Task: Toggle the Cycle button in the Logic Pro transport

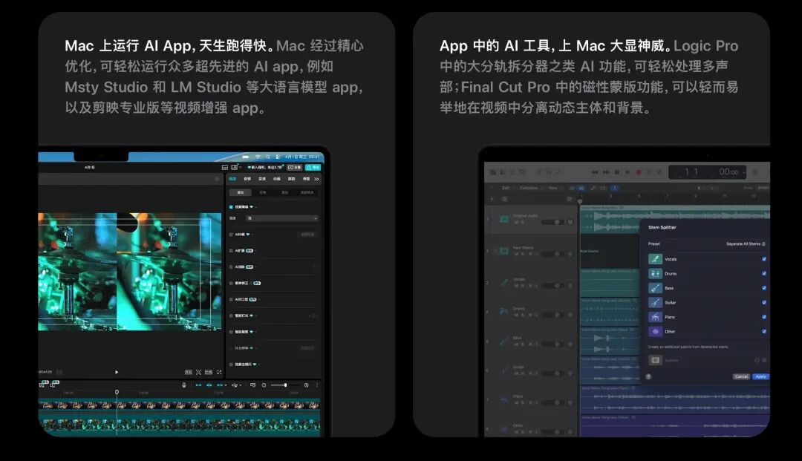Action: point(659,172)
